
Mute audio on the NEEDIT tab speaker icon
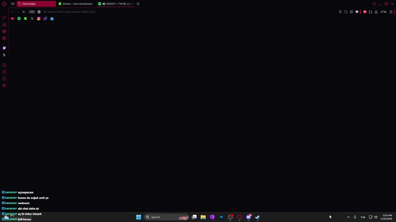[x=104, y=4]
